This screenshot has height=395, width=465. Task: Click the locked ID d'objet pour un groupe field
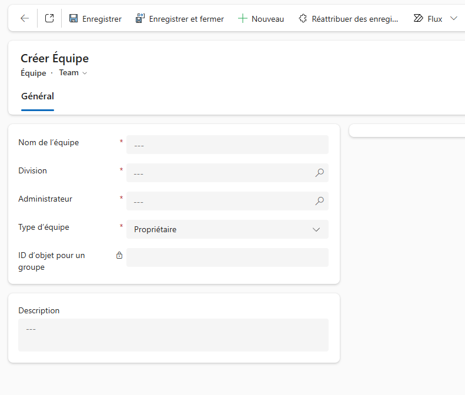(x=227, y=257)
